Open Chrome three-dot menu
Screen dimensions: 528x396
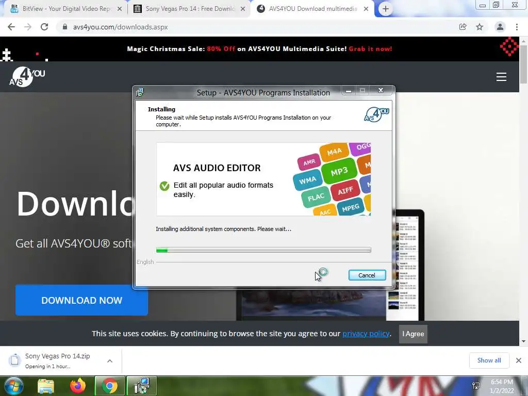[517, 27]
